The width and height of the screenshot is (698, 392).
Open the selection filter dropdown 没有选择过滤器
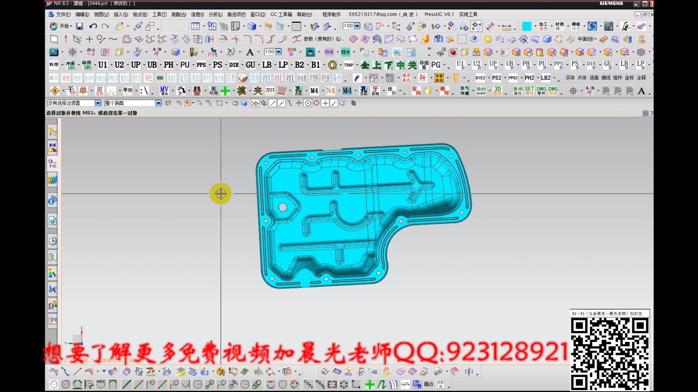(98, 103)
